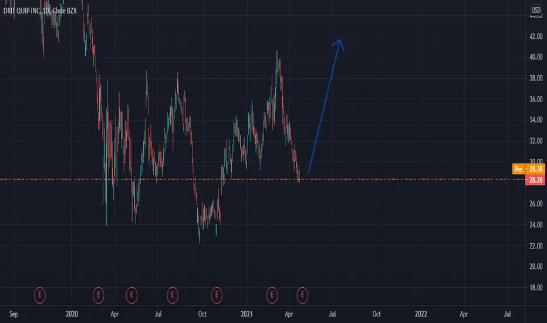Screen dimensions: 547x323
Task: Open the earnings marker just after Jul 2020
Action: tap(173, 295)
